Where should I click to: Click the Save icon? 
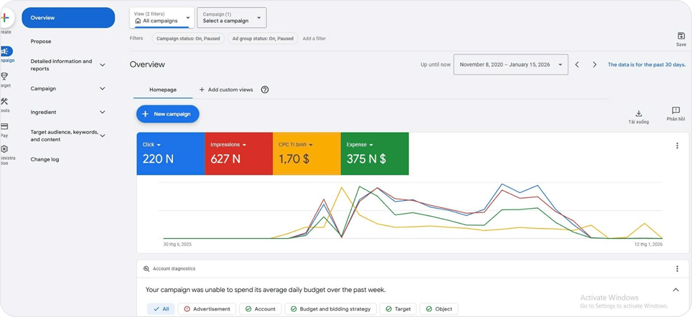(x=681, y=36)
